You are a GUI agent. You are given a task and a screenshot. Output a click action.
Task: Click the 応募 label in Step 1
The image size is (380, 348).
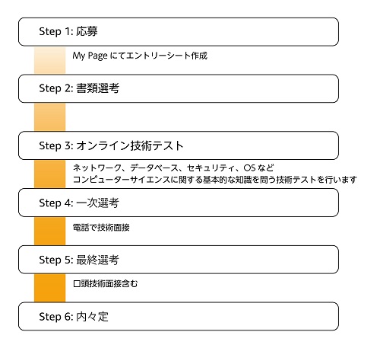pyautogui.click(x=87, y=31)
